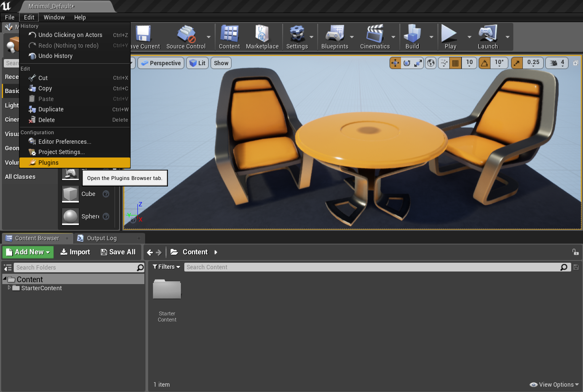Open grid snap size 10 dropdown
The image size is (583, 392).
pos(469,63)
